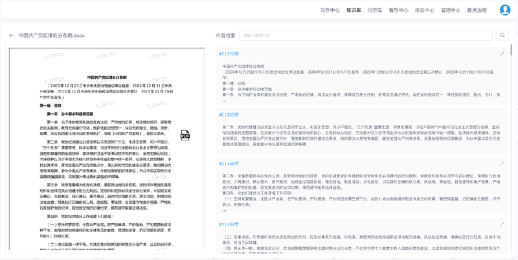
Task: Click the chunk #3 text starting 第三条
Action: (362, 191)
